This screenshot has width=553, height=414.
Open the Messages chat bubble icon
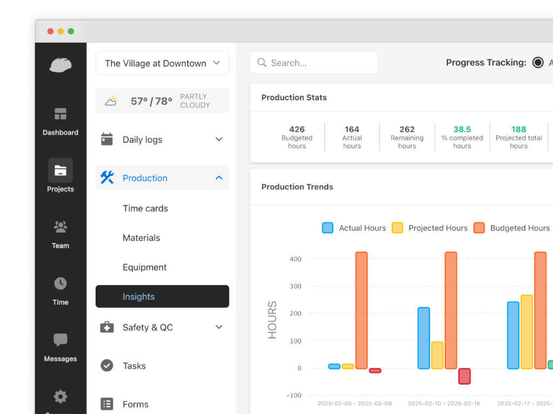tap(60, 340)
